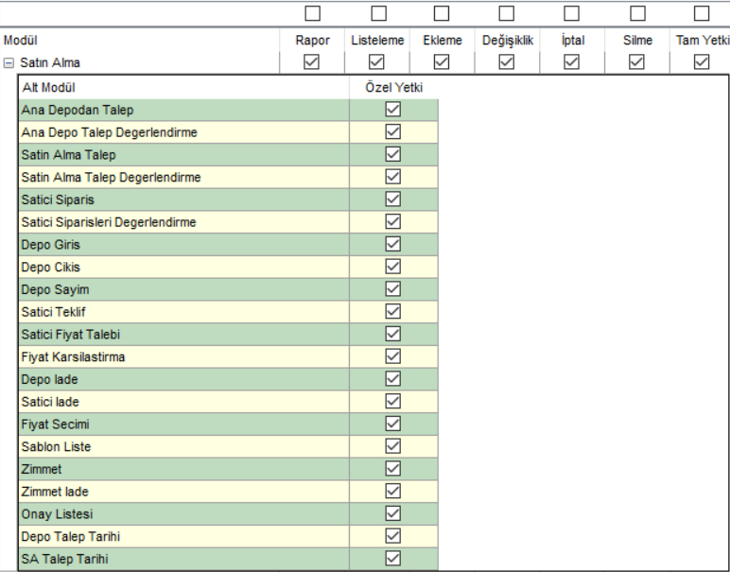Uncheck Özel Yetki for Satici Siparis
Image resolution: width=730 pixels, height=572 pixels.
[393, 199]
